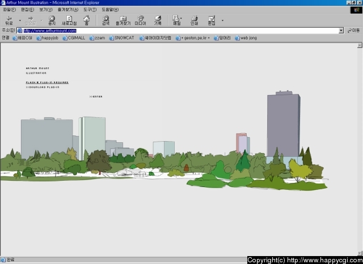The height and width of the screenshot is (264, 363).
Task: Click the >>ENTER link on the page
Action: (x=96, y=97)
